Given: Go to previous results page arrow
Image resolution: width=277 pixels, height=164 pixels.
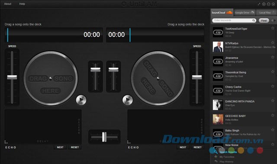Looking at the screenshot, I should coord(272,20).
